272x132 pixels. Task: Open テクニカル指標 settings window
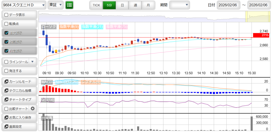pos(19,91)
